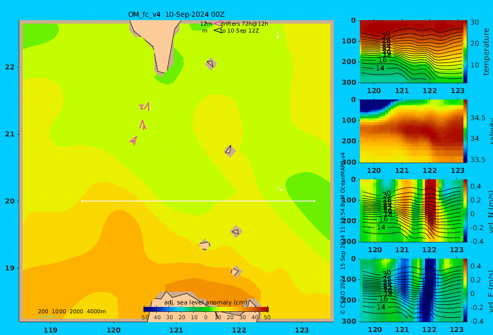Click the western endpoint of the white transect line
Viewport: 493px width, 335px height.
(x=82, y=201)
